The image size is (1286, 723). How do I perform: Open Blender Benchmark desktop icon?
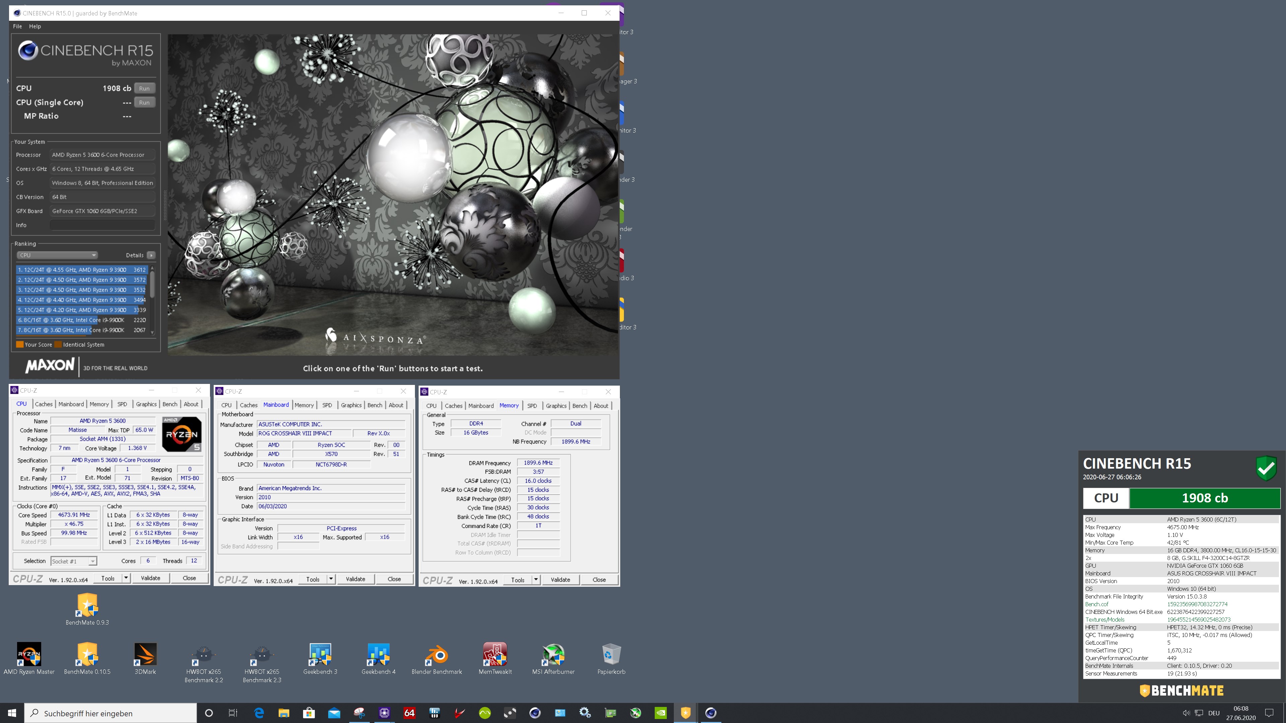coord(437,659)
